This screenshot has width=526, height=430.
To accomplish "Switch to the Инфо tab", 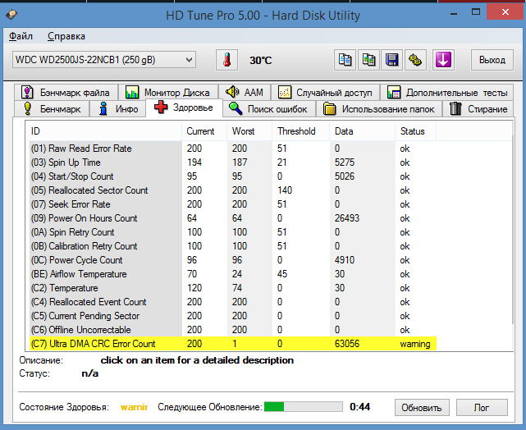I will [117, 109].
